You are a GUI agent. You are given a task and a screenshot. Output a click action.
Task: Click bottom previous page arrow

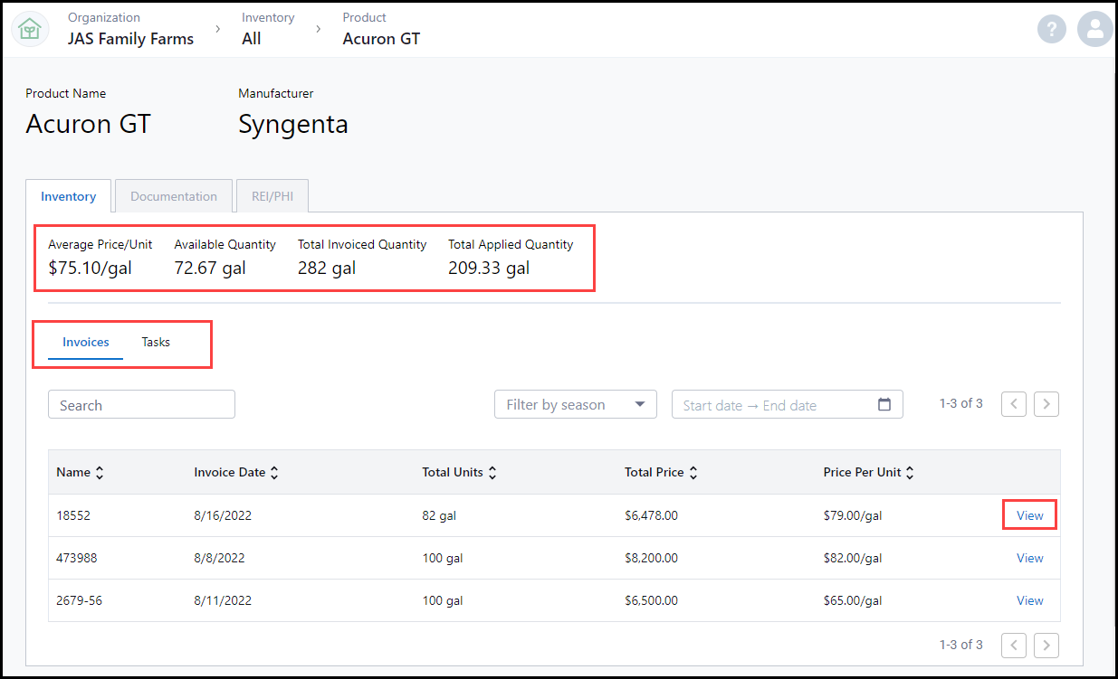point(1013,645)
